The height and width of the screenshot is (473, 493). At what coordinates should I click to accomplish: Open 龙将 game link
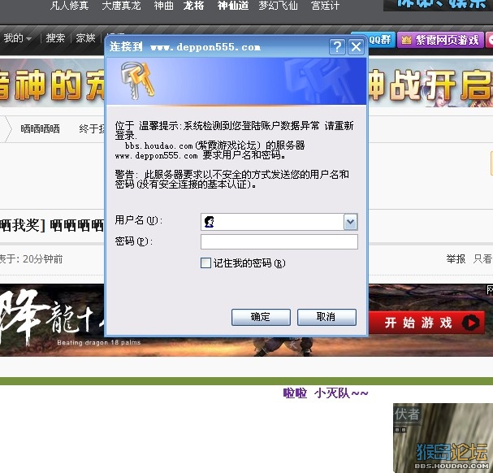point(193,6)
